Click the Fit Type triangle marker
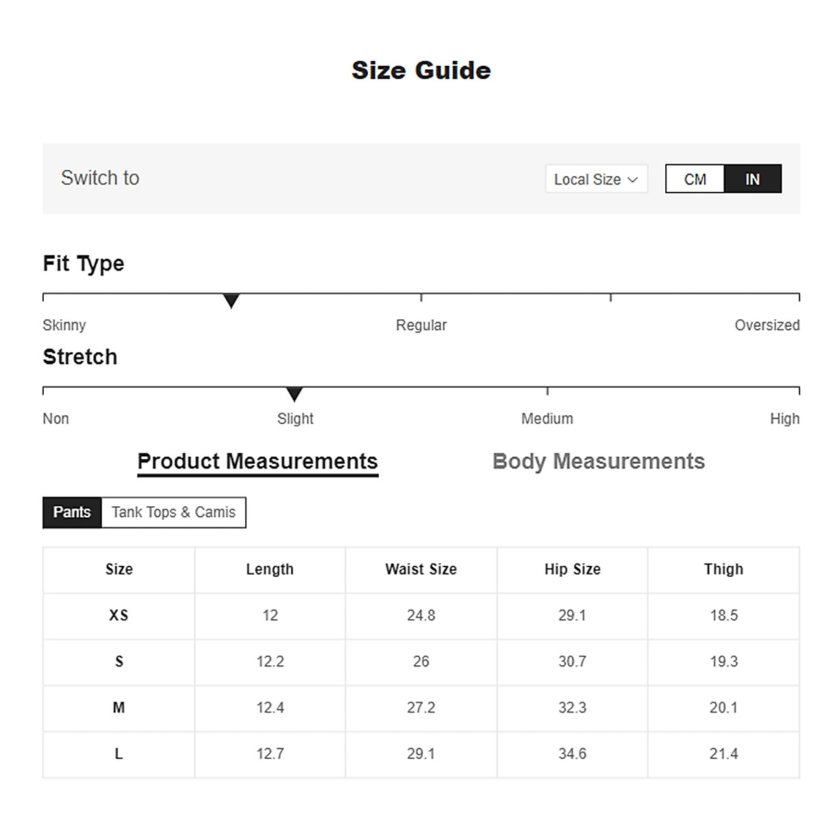 point(232,301)
